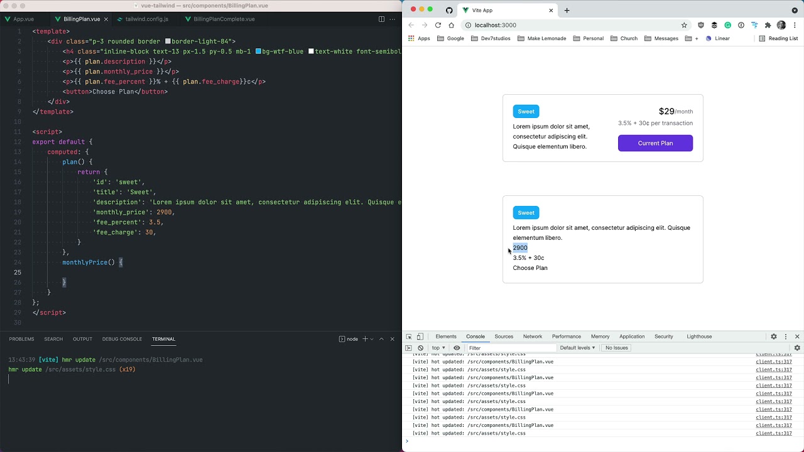The image size is (804, 452).
Task: Open the Default levels dropdown
Action: [577, 348]
